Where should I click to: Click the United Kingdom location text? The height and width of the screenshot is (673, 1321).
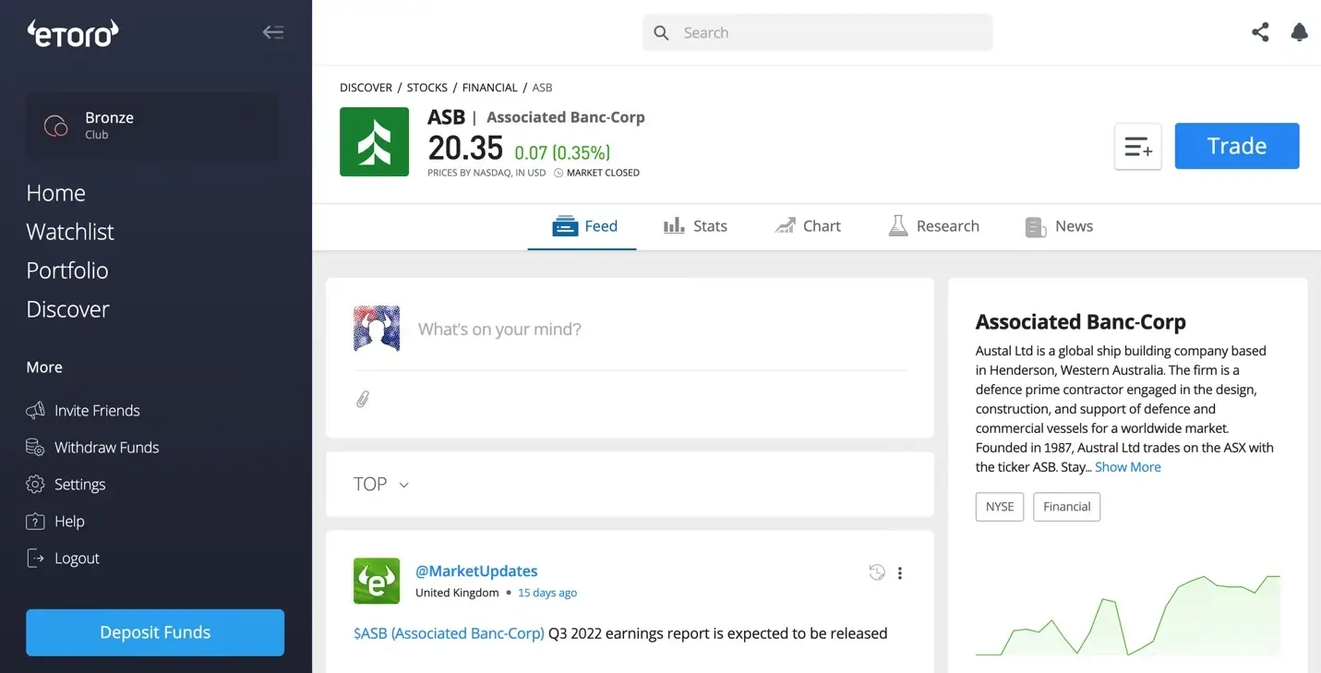pos(457,593)
